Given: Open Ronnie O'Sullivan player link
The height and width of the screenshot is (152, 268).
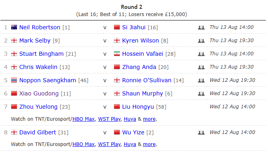Looking at the screenshot, I should [147, 80].
